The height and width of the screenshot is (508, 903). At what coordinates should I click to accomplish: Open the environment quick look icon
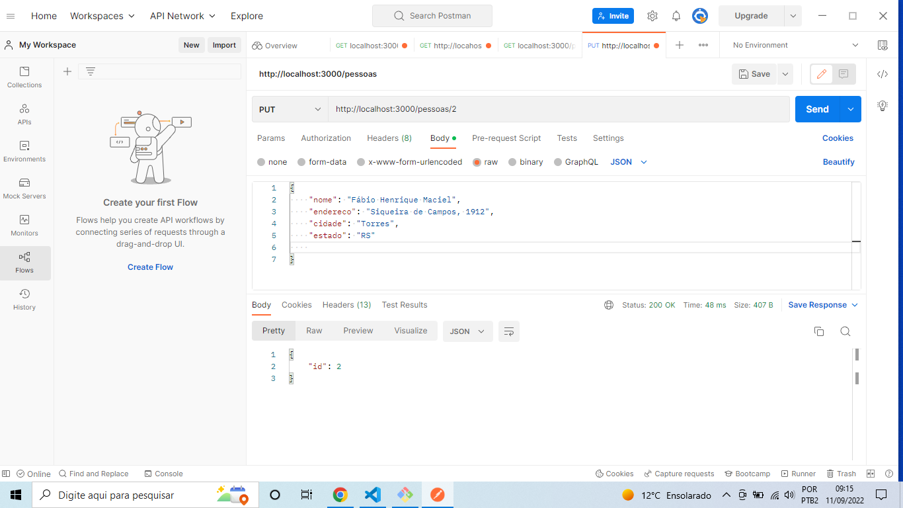[x=883, y=45]
